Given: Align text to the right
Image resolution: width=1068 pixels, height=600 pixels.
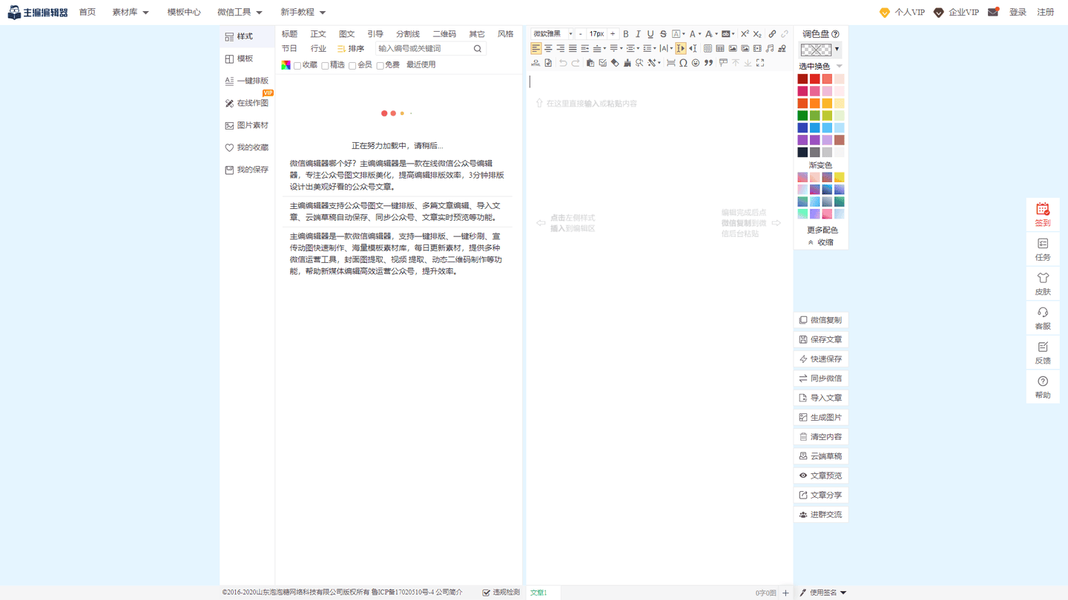Looking at the screenshot, I should (x=561, y=48).
